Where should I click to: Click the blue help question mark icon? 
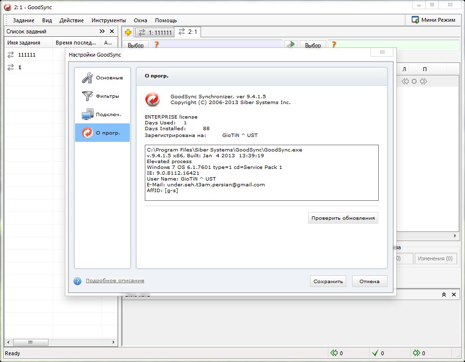[x=77, y=281]
